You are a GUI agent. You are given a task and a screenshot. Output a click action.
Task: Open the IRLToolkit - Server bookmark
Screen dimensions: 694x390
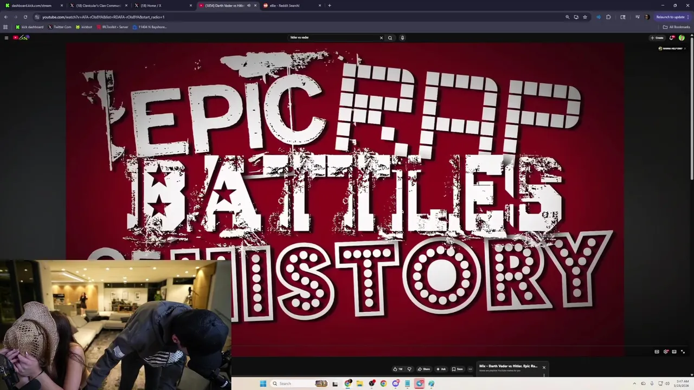(x=113, y=27)
